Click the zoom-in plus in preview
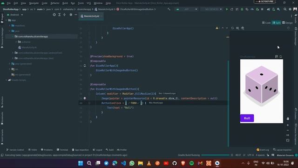 [x=288, y=125]
